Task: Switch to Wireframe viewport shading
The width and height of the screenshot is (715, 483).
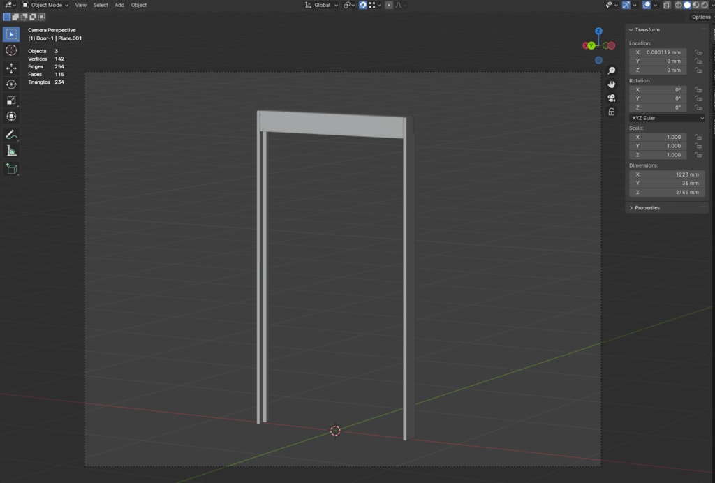Action: pyautogui.click(x=679, y=5)
